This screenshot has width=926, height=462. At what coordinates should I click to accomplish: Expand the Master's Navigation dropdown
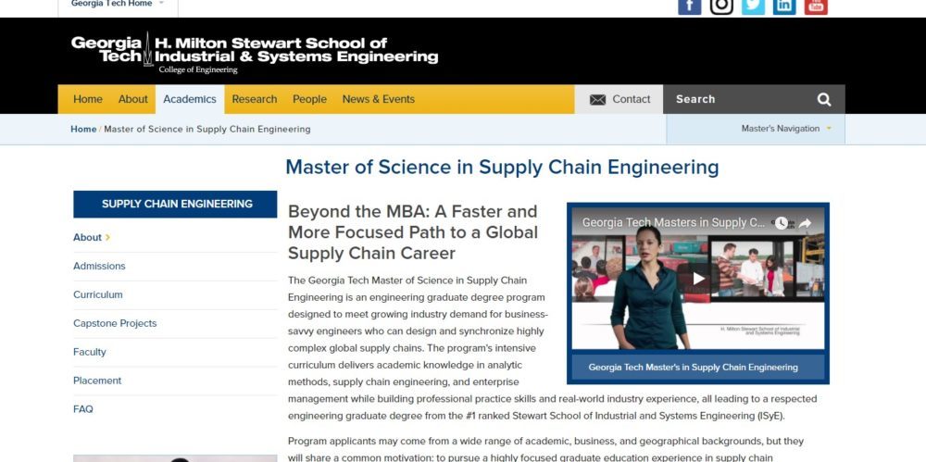pyautogui.click(x=786, y=129)
